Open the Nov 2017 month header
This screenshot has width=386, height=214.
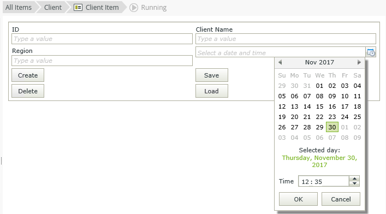pyautogui.click(x=319, y=62)
